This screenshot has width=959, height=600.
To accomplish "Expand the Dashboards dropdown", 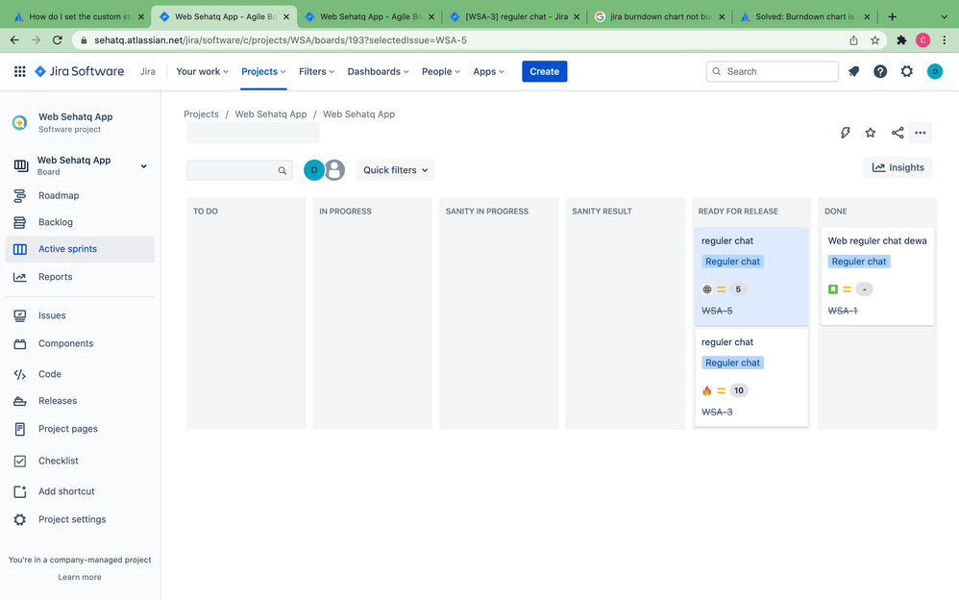I will click(x=378, y=71).
